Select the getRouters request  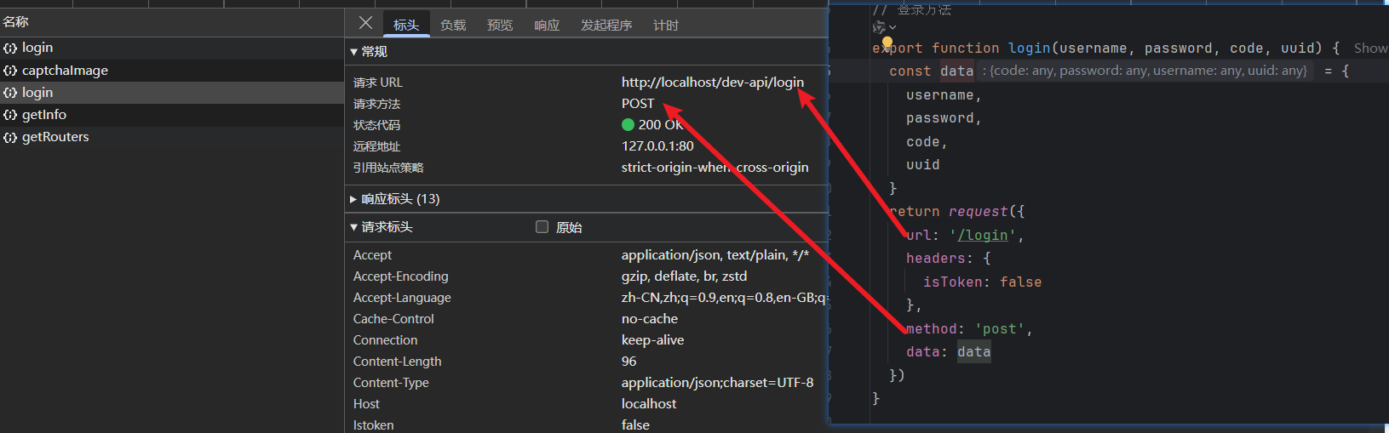pos(171,136)
